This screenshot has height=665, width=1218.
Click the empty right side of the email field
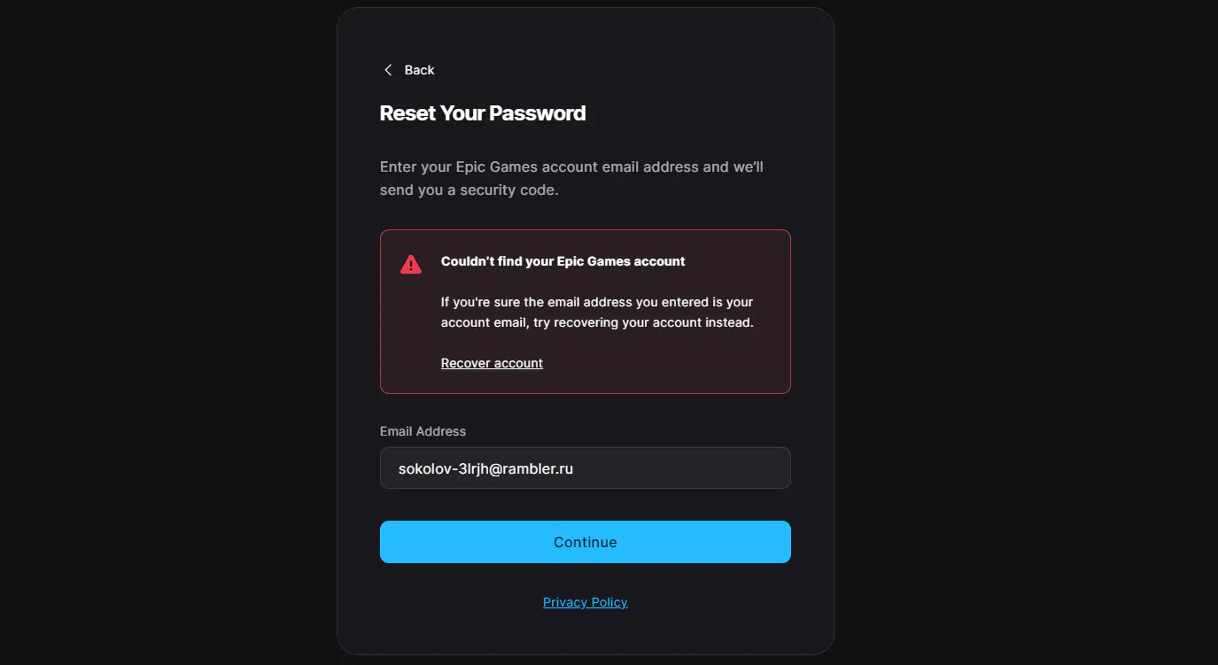click(x=700, y=468)
